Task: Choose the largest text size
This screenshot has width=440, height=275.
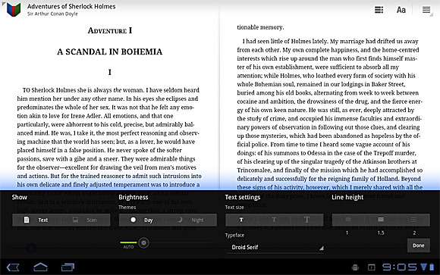Action: [x=306, y=220]
